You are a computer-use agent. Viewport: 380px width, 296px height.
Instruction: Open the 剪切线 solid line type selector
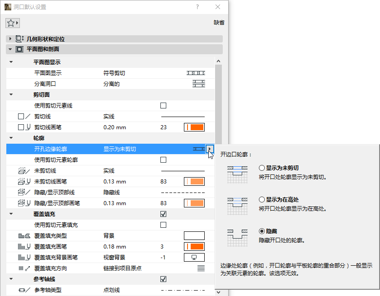click(x=183, y=117)
